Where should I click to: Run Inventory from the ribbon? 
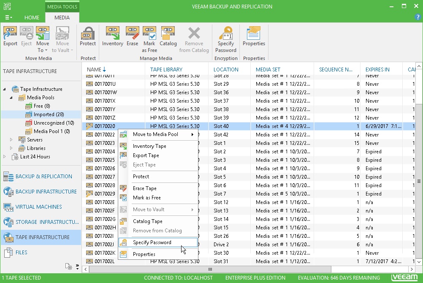[x=112, y=36]
